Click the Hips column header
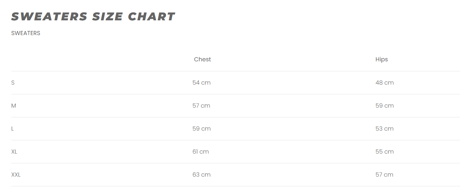 pyautogui.click(x=381, y=59)
